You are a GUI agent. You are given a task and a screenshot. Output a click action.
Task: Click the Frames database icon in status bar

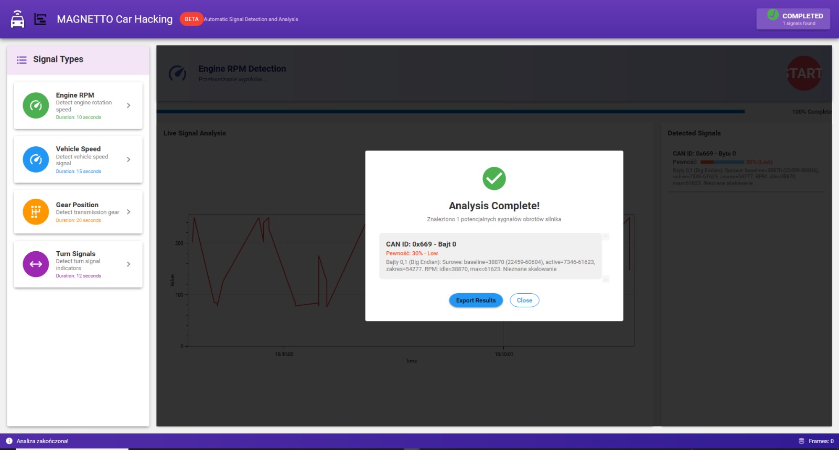coord(801,441)
